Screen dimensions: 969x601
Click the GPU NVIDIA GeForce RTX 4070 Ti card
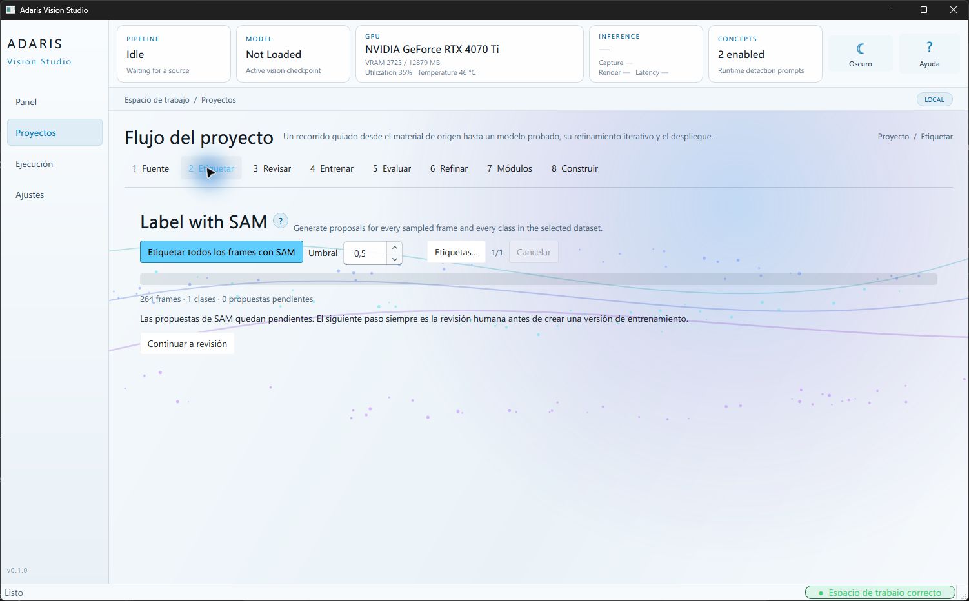470,54
